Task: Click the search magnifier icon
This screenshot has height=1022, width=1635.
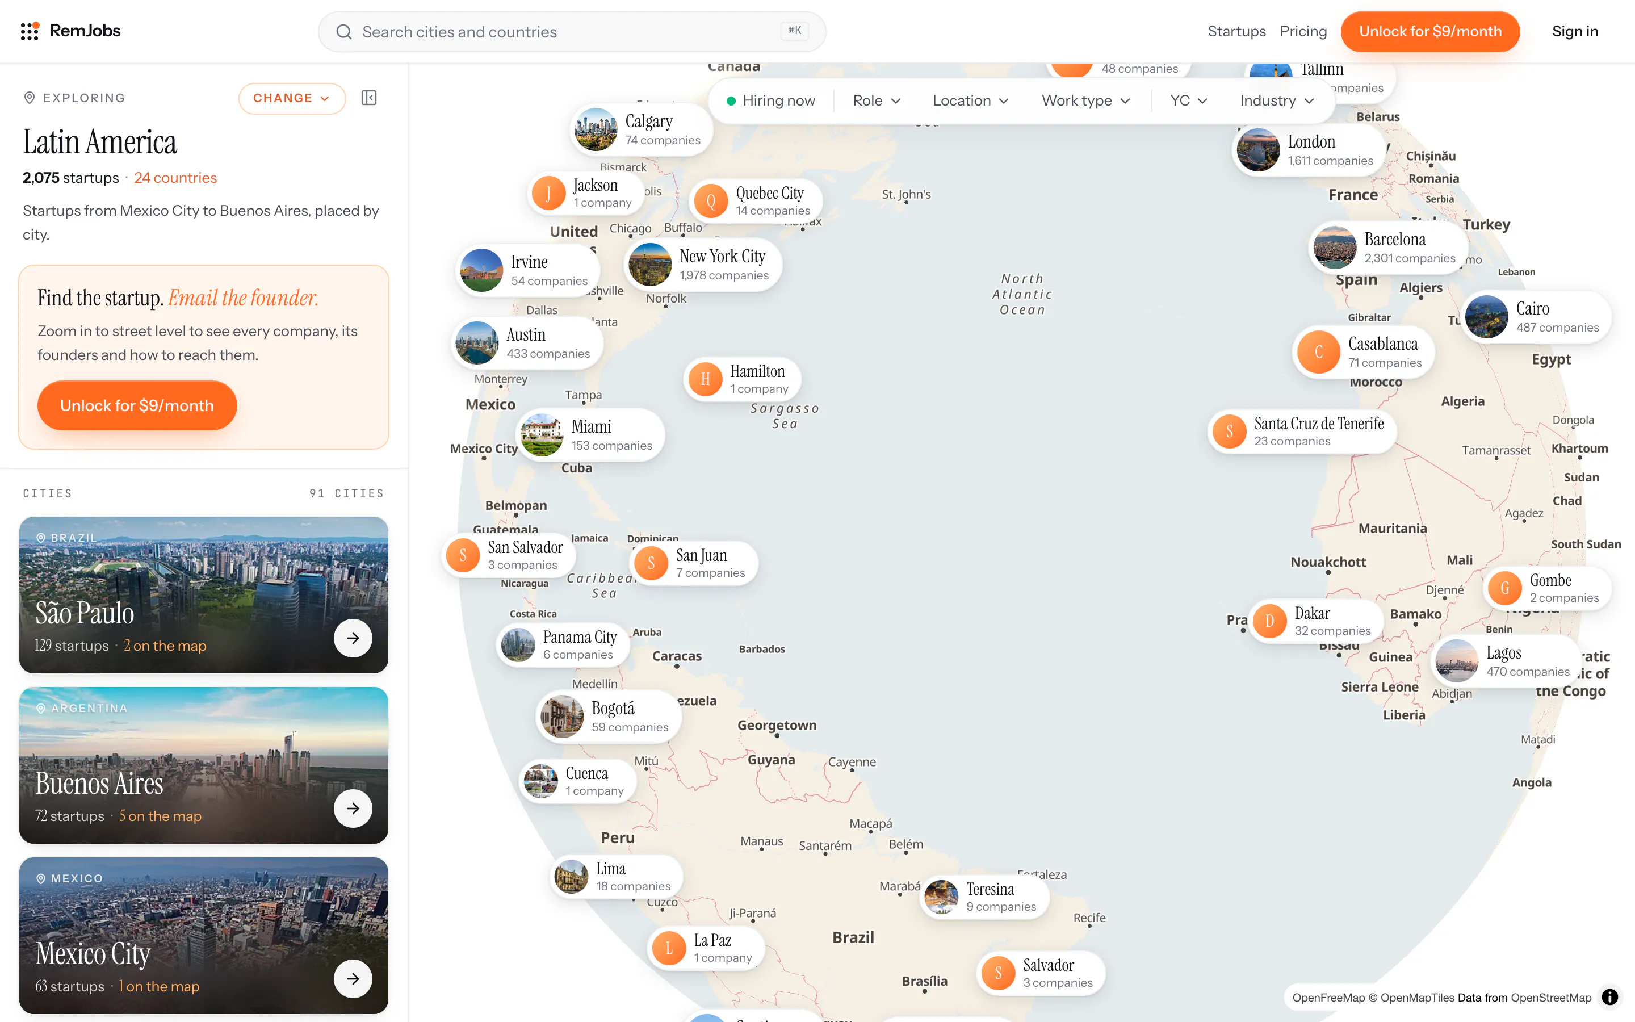Action: (344, 32)
